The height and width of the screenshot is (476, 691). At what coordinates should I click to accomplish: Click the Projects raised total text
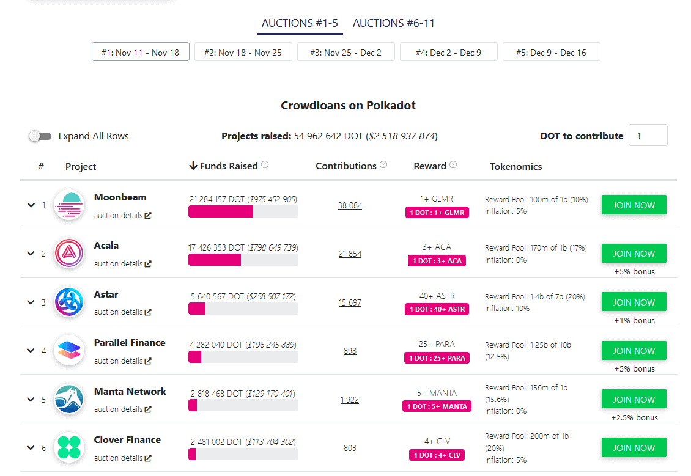pos(330,136)
